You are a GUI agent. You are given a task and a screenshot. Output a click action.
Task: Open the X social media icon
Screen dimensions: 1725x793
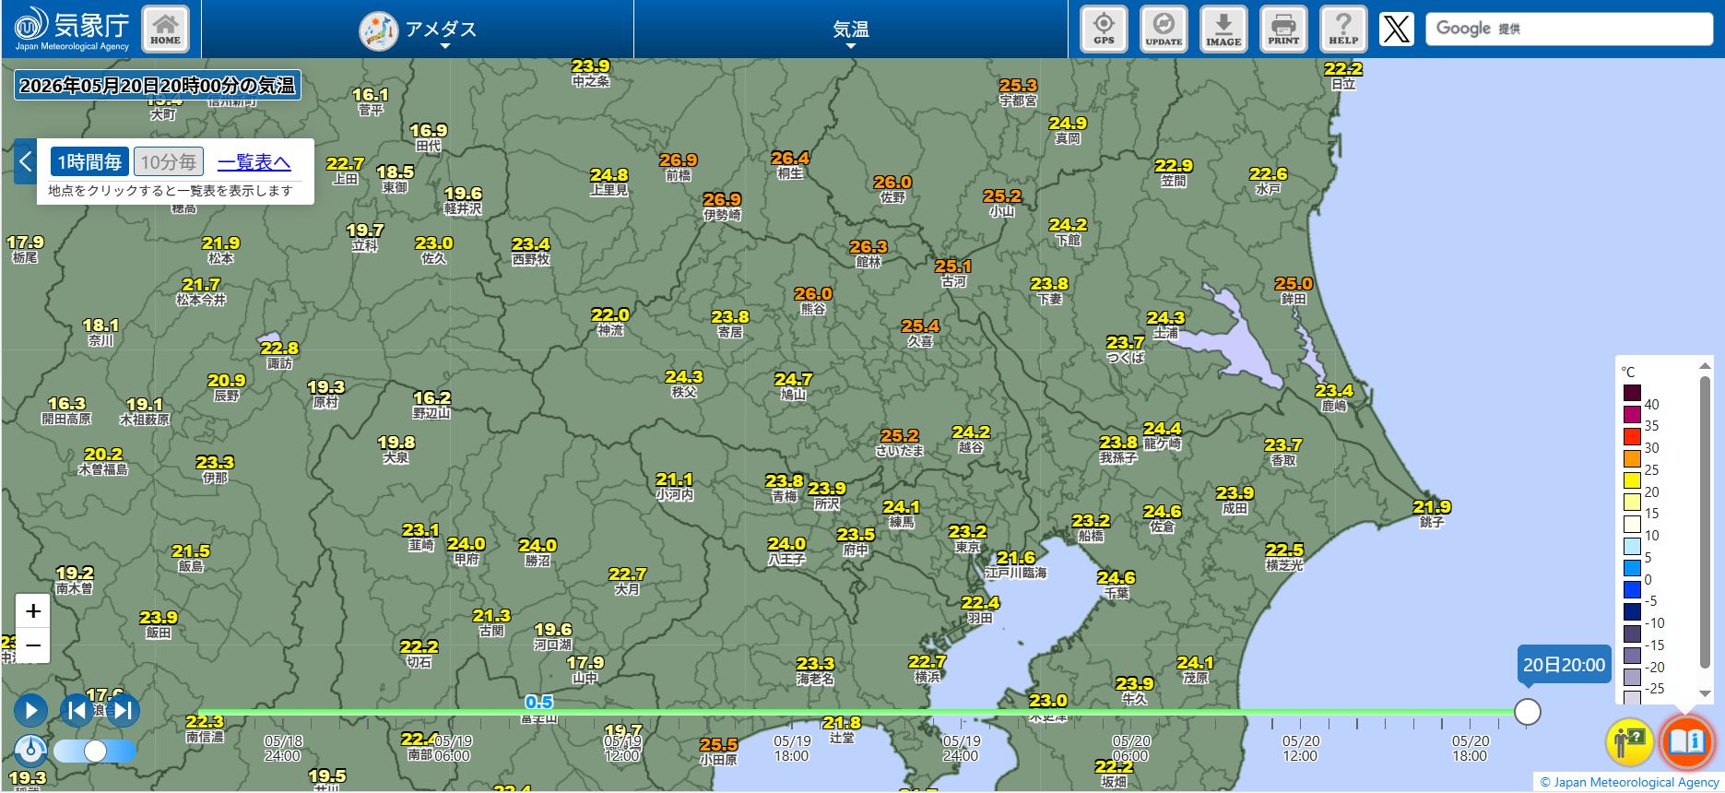coord(1397,29)
